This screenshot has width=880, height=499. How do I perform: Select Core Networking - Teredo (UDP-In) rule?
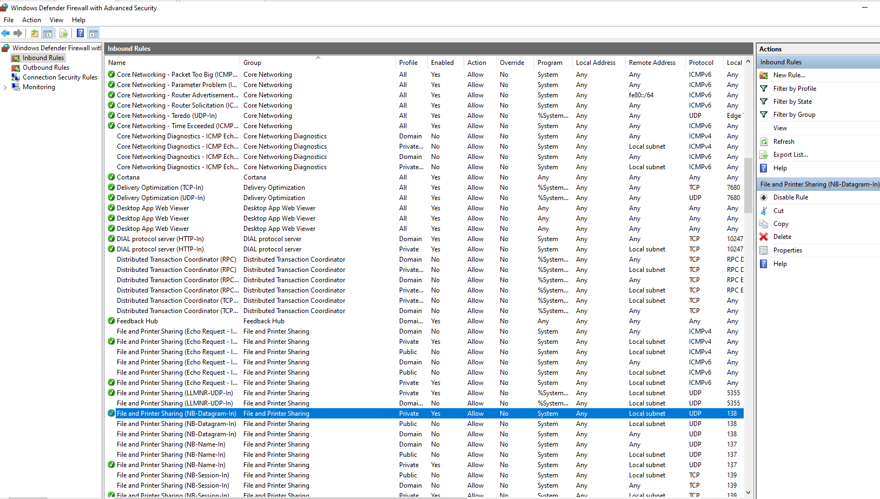425,116
